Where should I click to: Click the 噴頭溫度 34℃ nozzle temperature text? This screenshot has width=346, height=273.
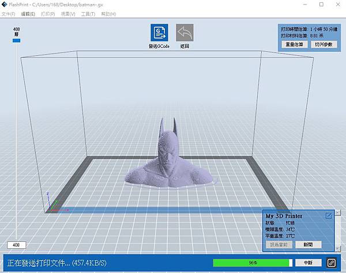click(280, 229)
